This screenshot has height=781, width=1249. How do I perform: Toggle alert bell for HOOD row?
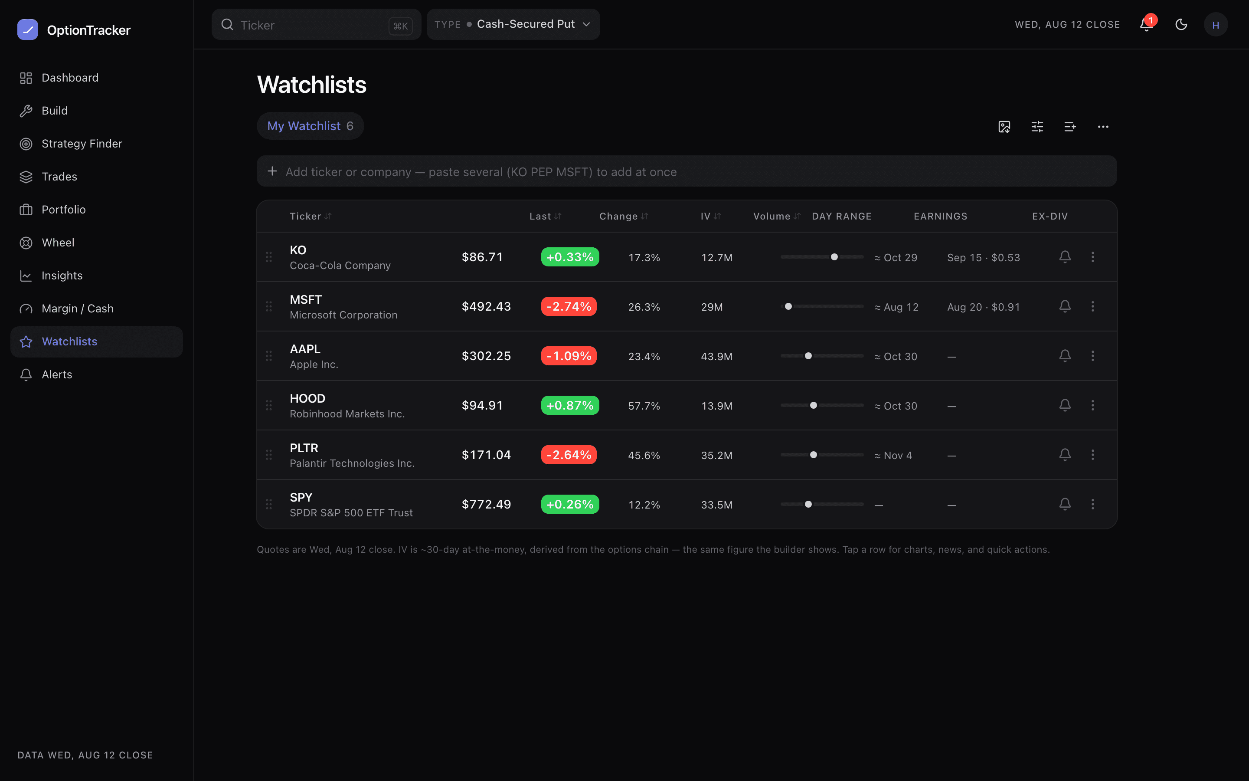1065,406
